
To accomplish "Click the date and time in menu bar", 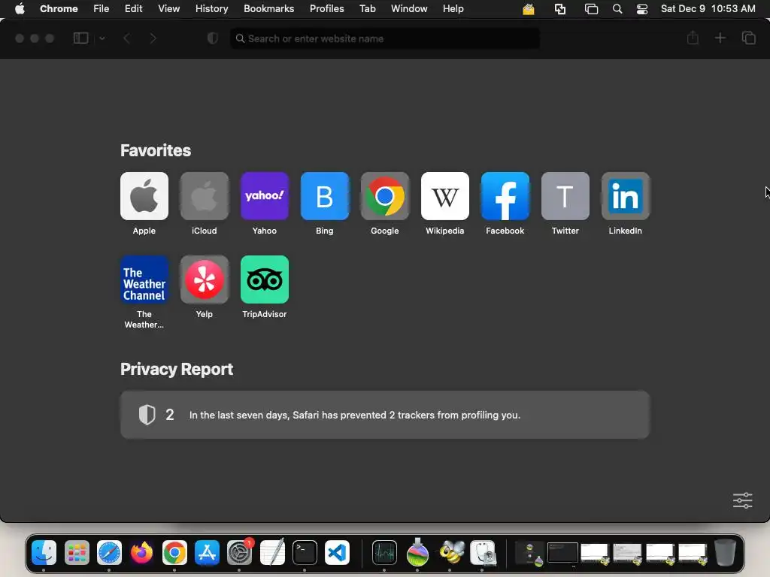I will pyautogui.click(x=708, y=9).
